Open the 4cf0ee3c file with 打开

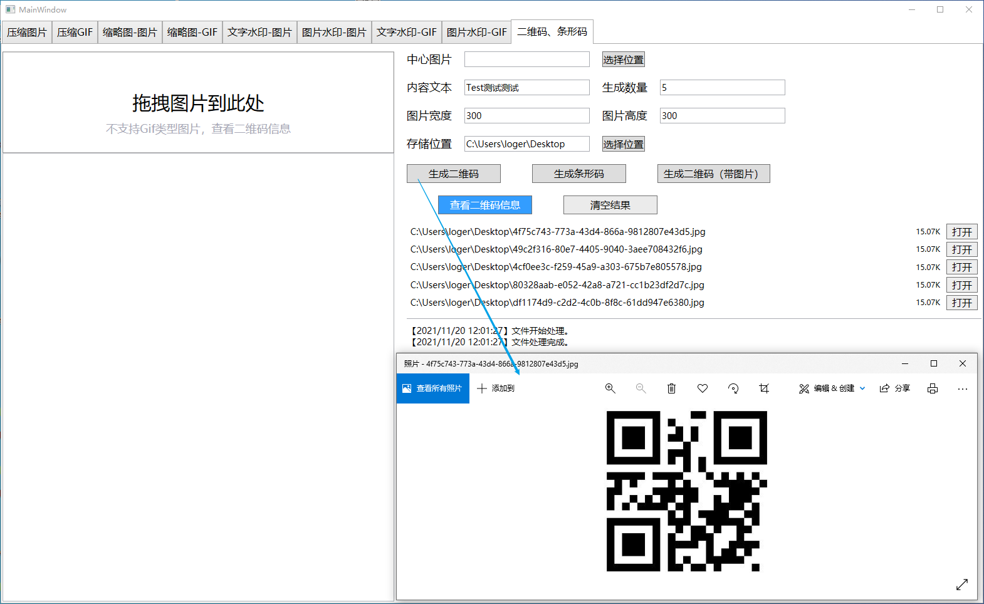click(962, 267)
